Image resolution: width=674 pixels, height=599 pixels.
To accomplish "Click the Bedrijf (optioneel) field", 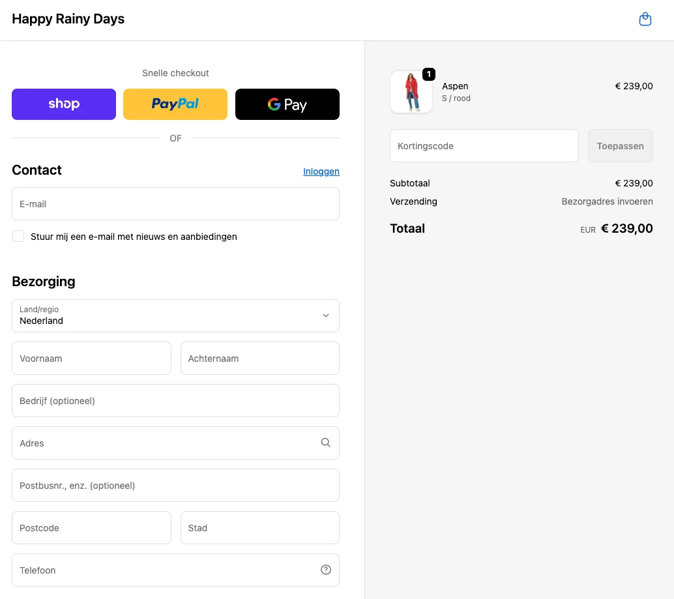I will point(175,401).
